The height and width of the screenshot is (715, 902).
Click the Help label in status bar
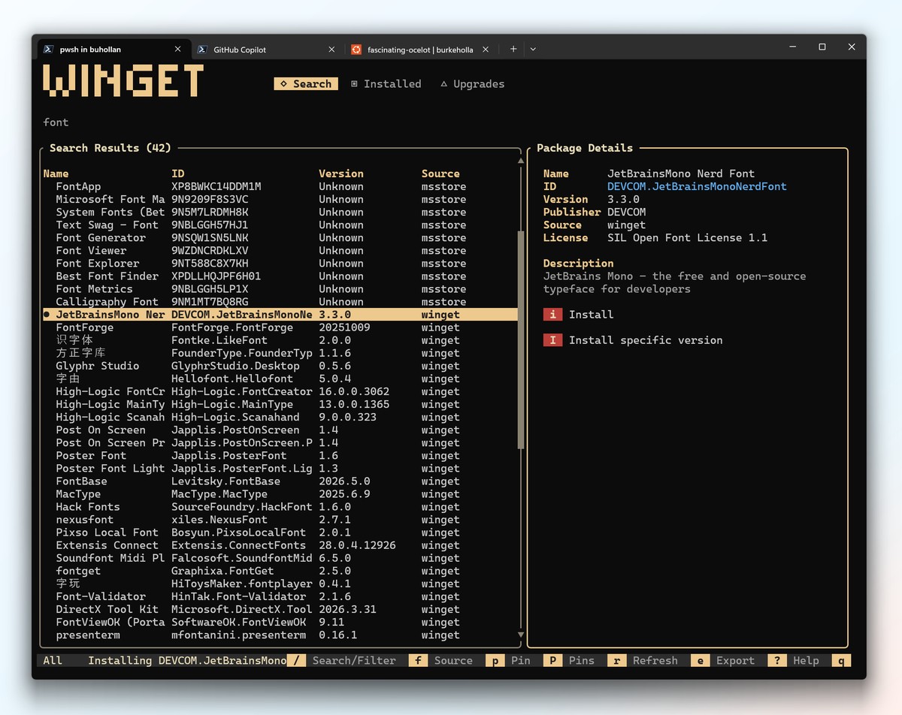point(806,660)
